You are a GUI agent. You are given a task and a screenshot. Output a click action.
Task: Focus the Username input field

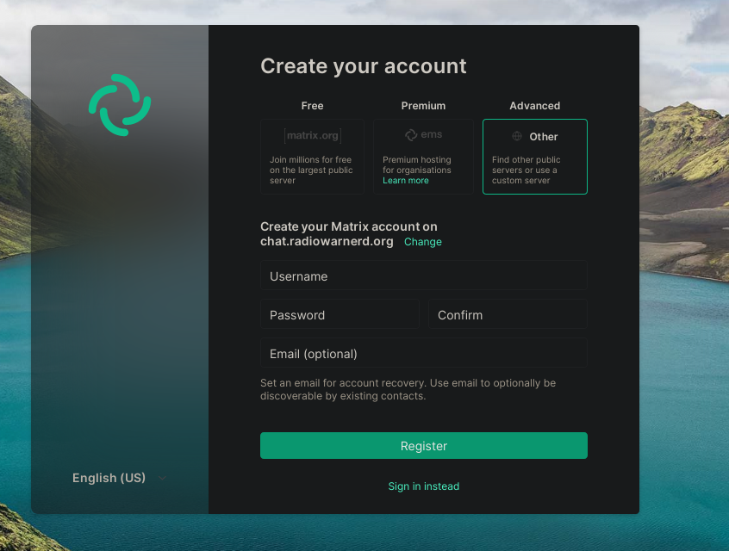(x=424, y=276)
